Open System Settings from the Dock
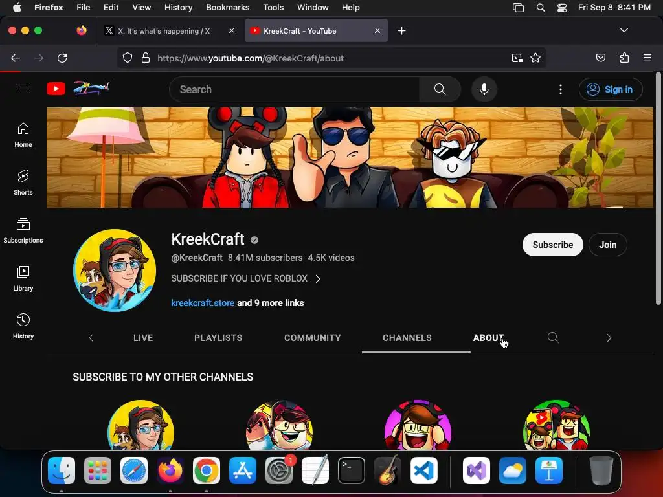Screen dimensions: 663x497 click(x=279, y=470)
